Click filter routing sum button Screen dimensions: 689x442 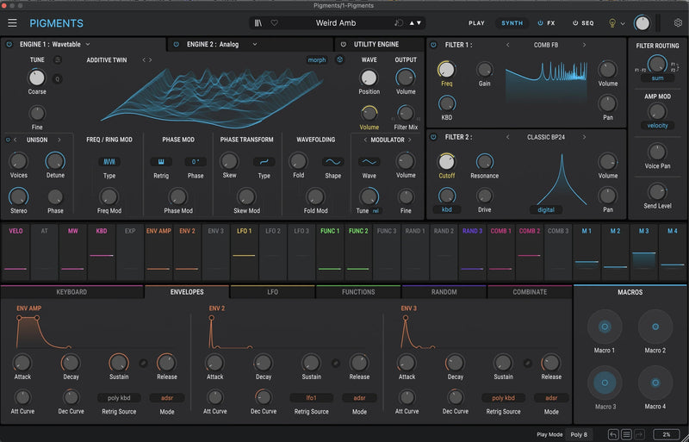657,78
